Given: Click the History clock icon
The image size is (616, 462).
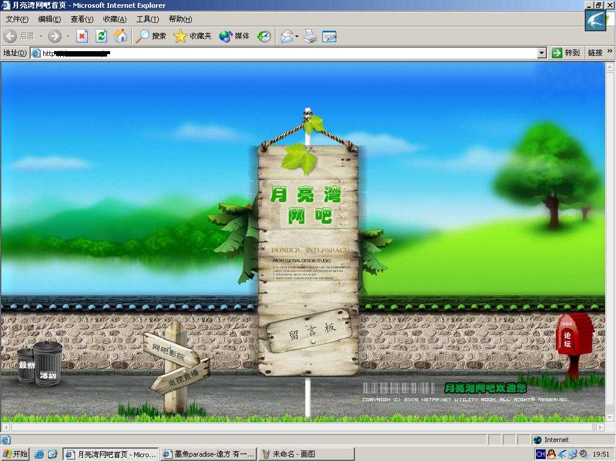Looking at the screenshot, I should (264, 36).
